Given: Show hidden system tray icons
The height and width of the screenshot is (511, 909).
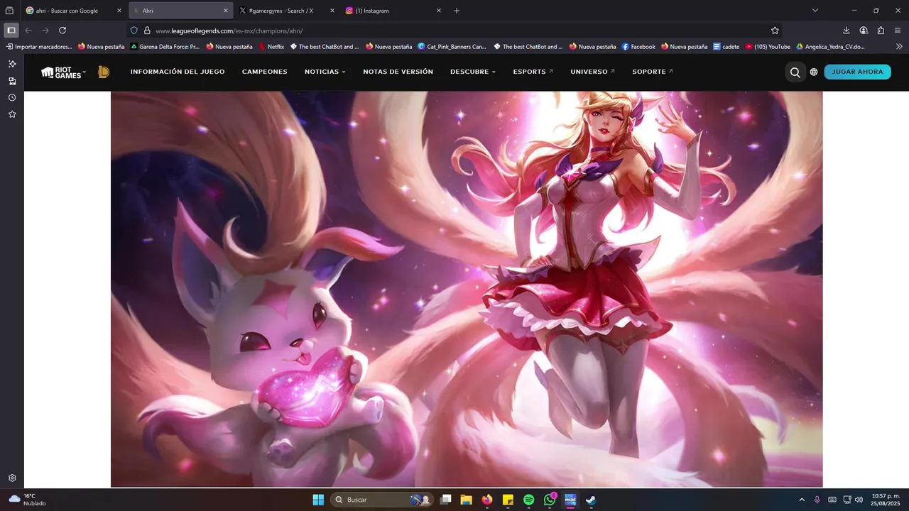Looking at the screenshot, I should (x=802, y=500).
